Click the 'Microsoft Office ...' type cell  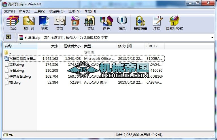pyautogui.click(x=99, y=58)
